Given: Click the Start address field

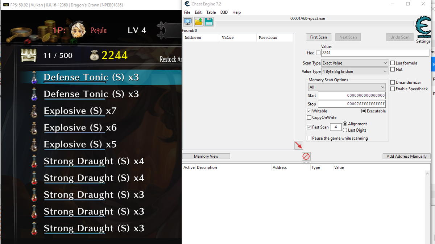Looking at the screenshot, I should pos(352,96).
